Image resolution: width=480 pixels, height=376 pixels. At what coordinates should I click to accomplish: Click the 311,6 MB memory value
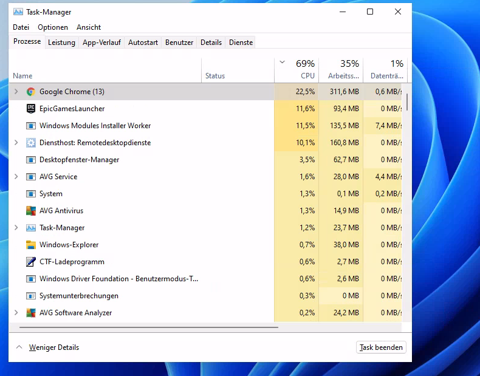(x=344, y=92)
